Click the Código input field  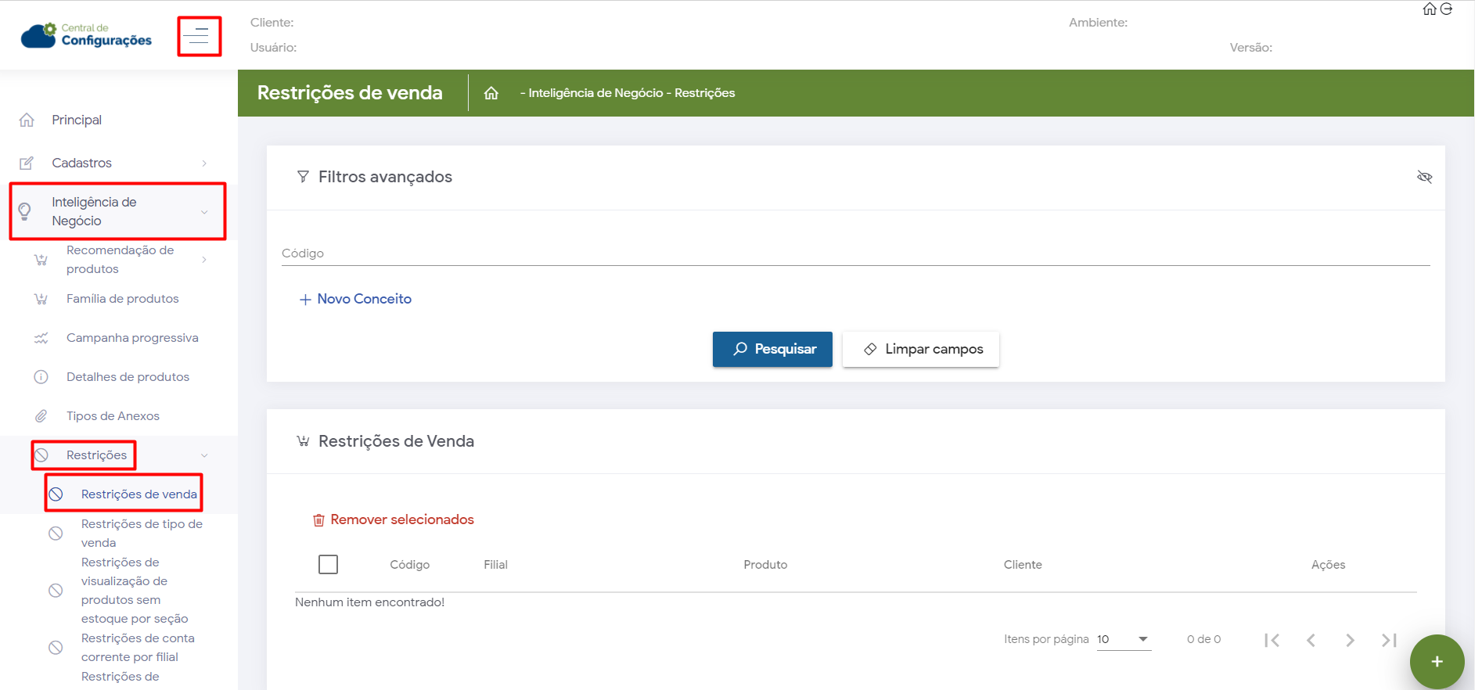click(x=855, y=253)
